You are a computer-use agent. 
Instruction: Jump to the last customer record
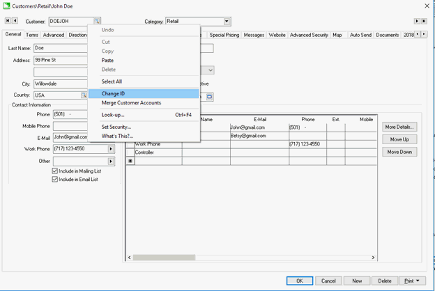click(424, 22)
